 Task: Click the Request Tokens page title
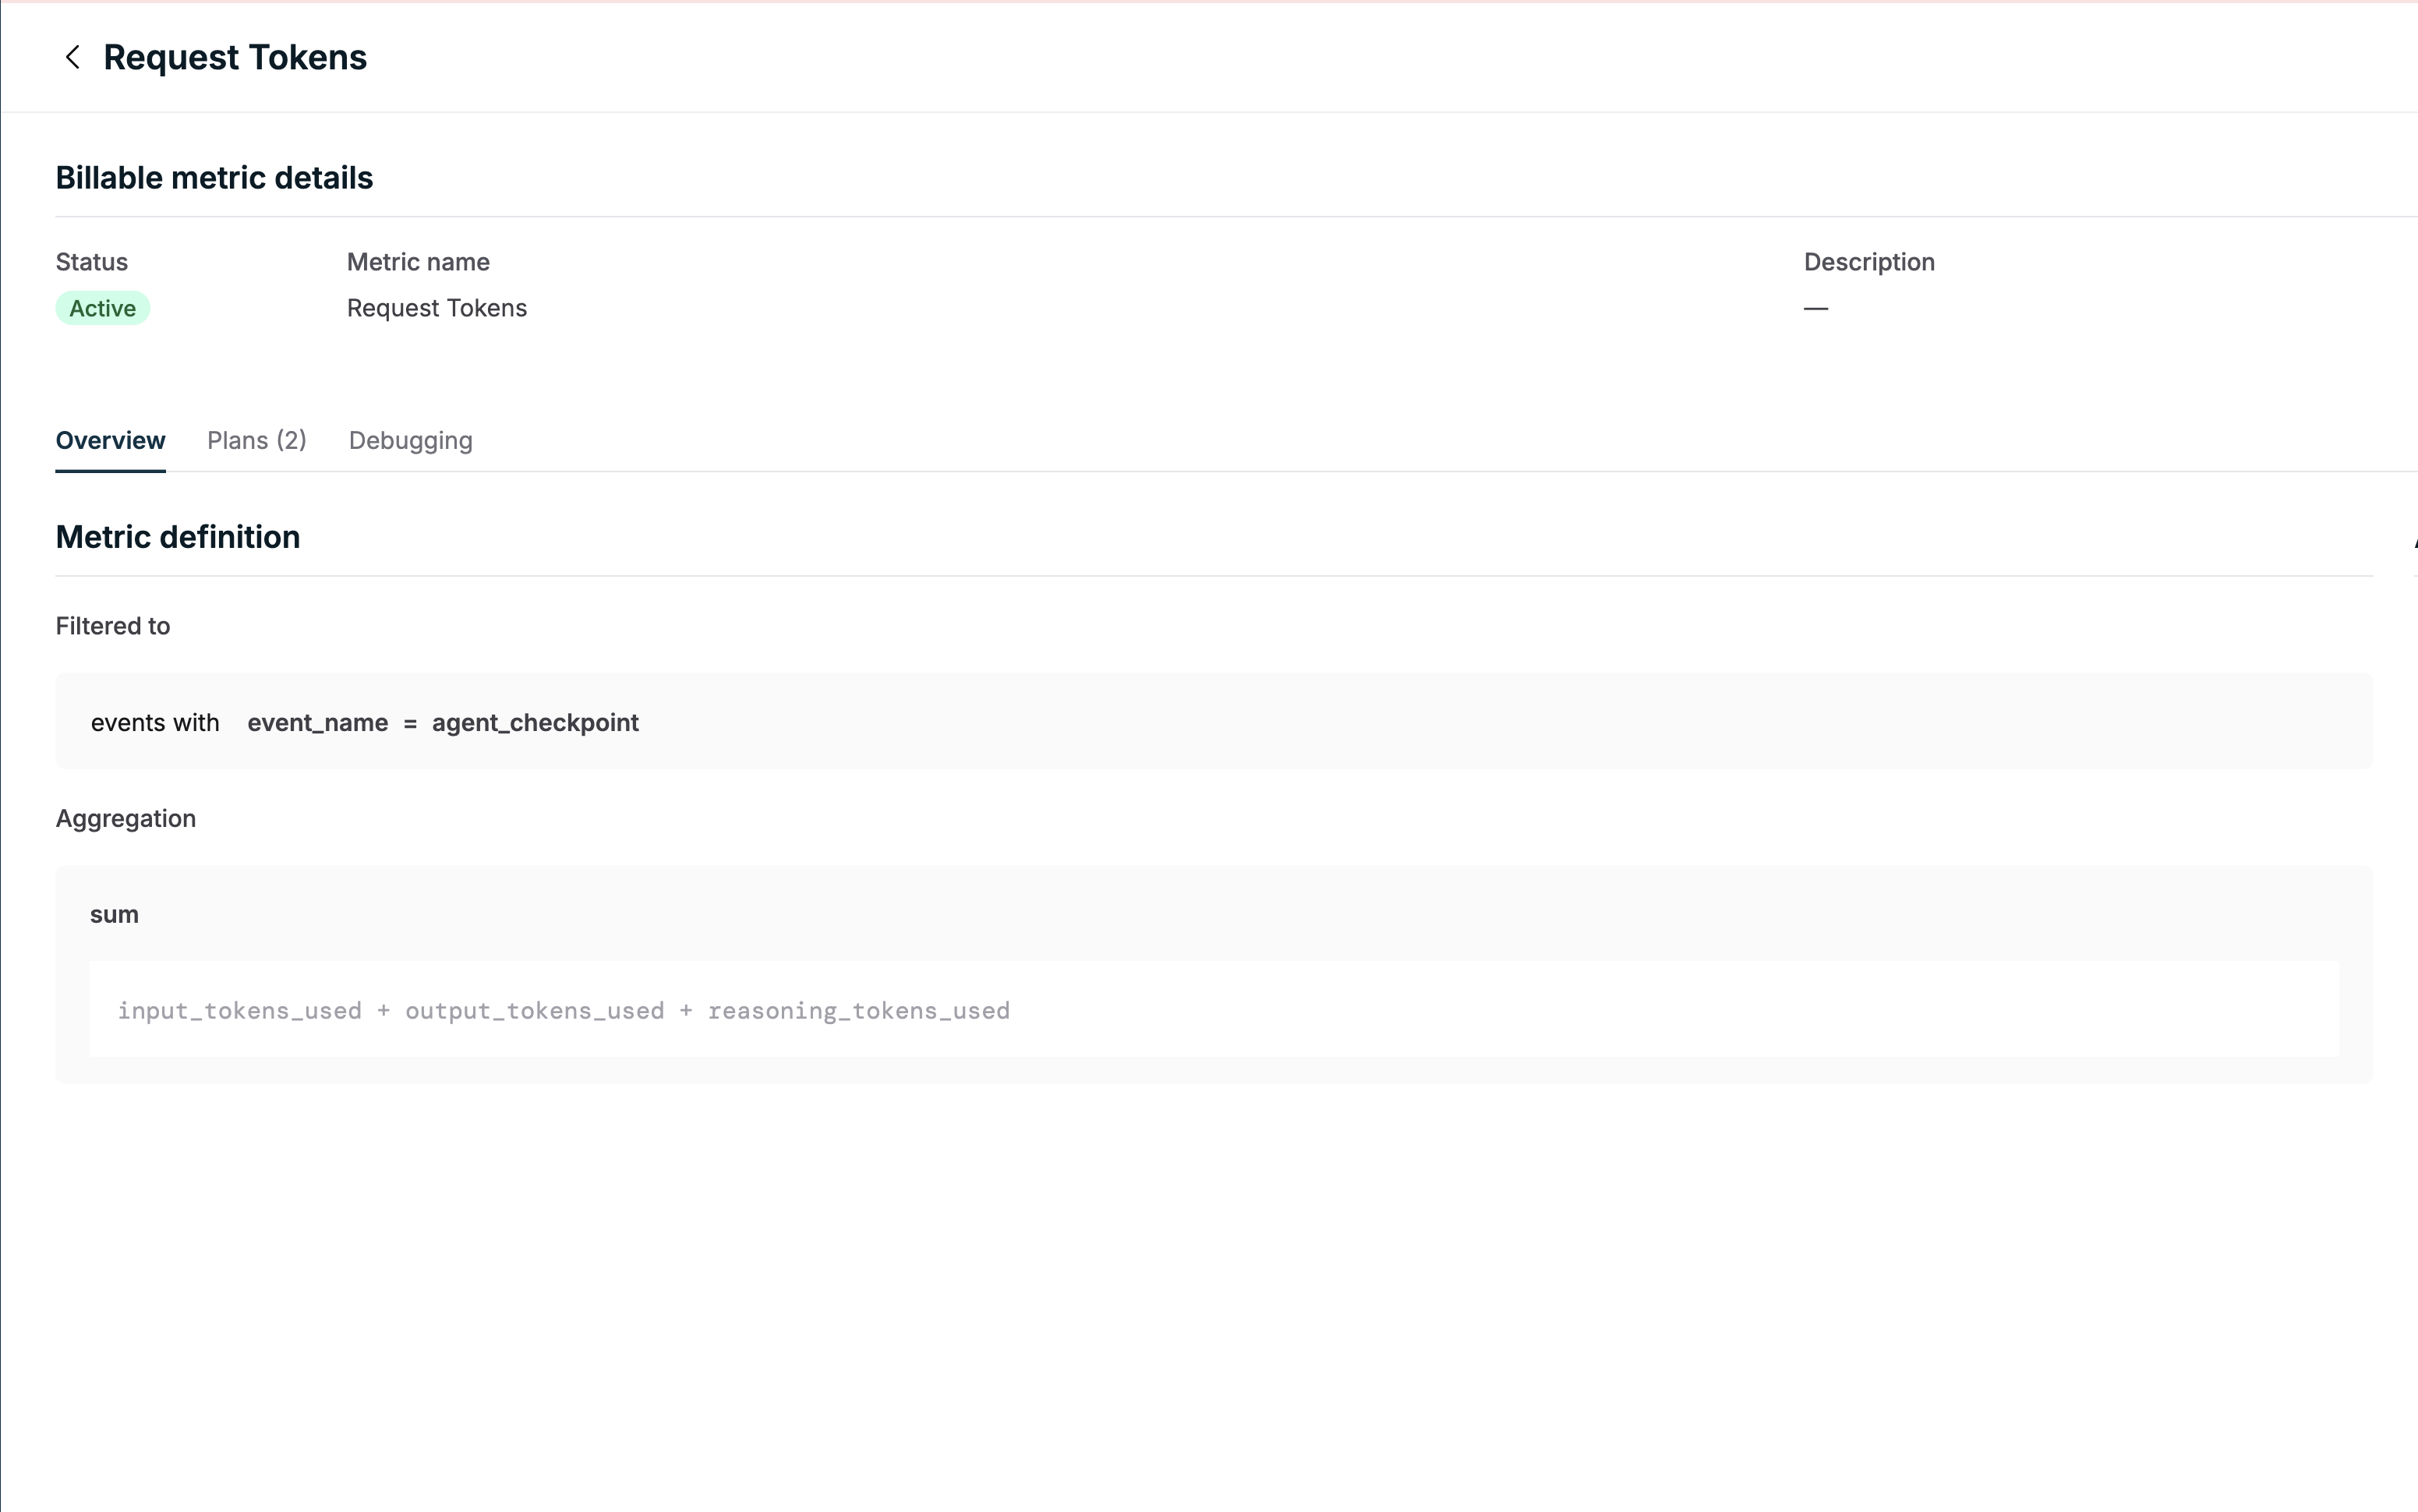(235, 57)
